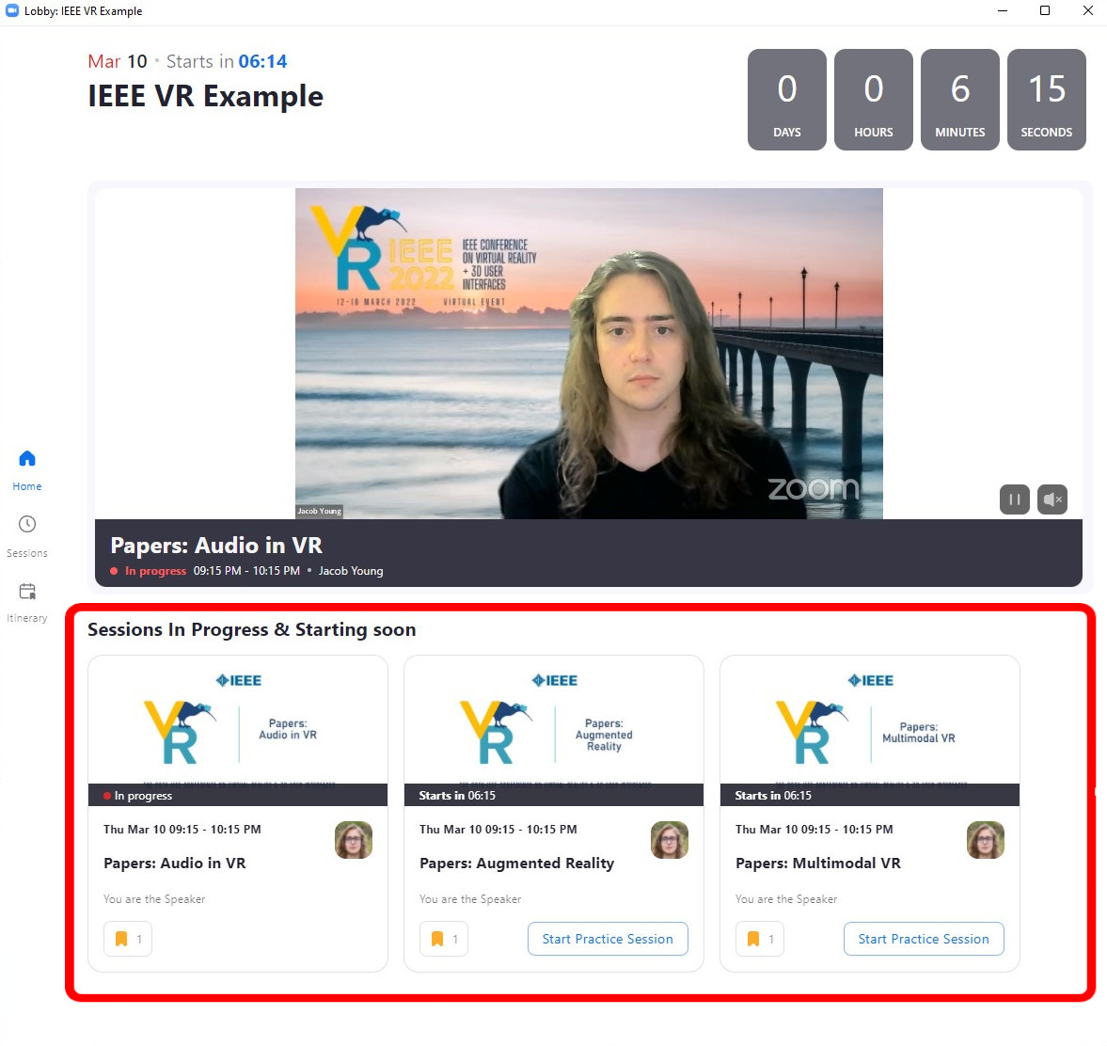Maximize the Lobby window
Image resolution: width=1107 pixels, height=1046 pixels.
[x=1045, y=10]
